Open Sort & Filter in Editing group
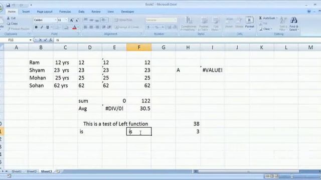Screen dimensions: 321x180 [283, 24]
